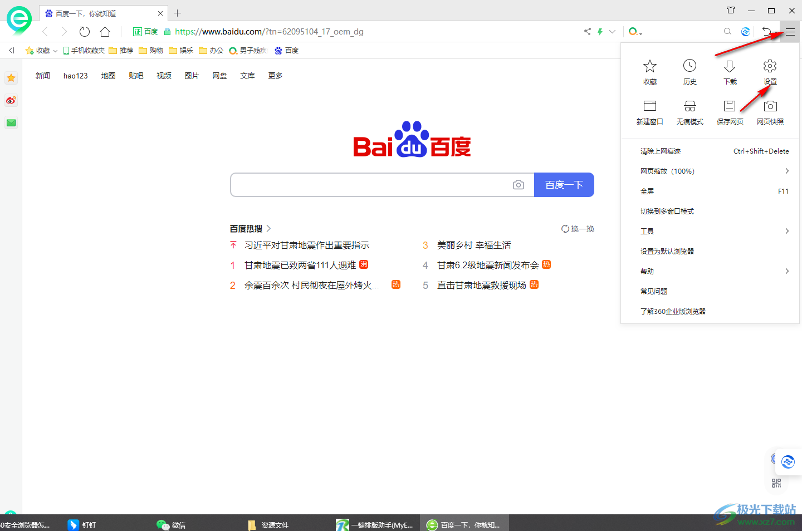This screenshot has width=802, height=531.
Task: Click the Baidu search input field
Action: [370, 185]
